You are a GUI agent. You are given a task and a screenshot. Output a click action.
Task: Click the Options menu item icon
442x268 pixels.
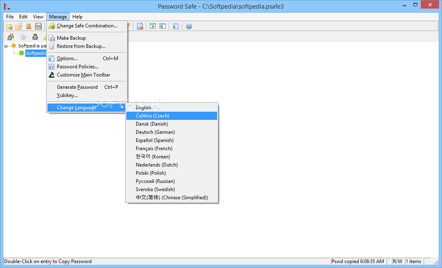(52, 59)
